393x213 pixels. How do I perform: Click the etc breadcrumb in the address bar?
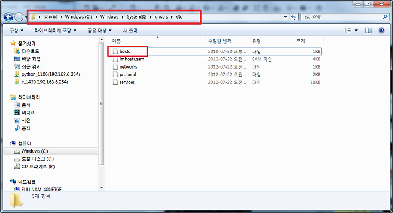click(179, 17)
